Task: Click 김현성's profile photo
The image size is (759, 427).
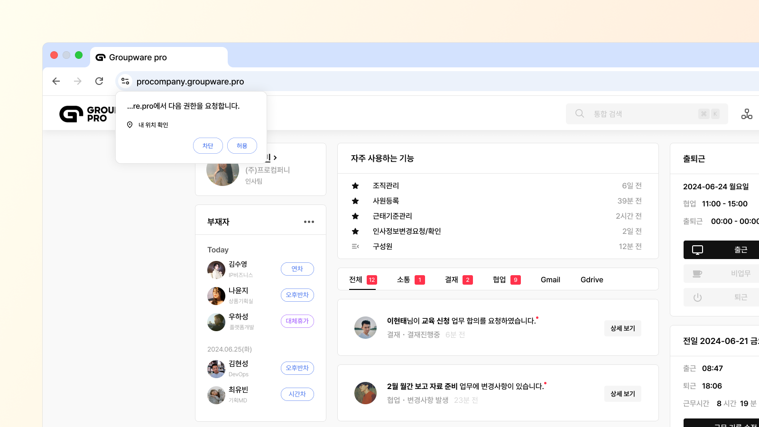Action: [216, 369]
